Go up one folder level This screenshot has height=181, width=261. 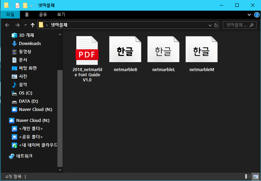(33, 25)
